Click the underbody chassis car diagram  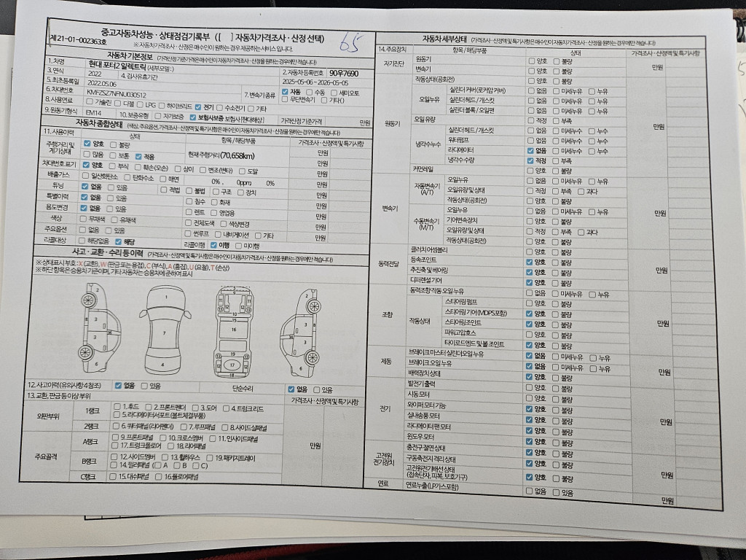(x=232, y=328)
